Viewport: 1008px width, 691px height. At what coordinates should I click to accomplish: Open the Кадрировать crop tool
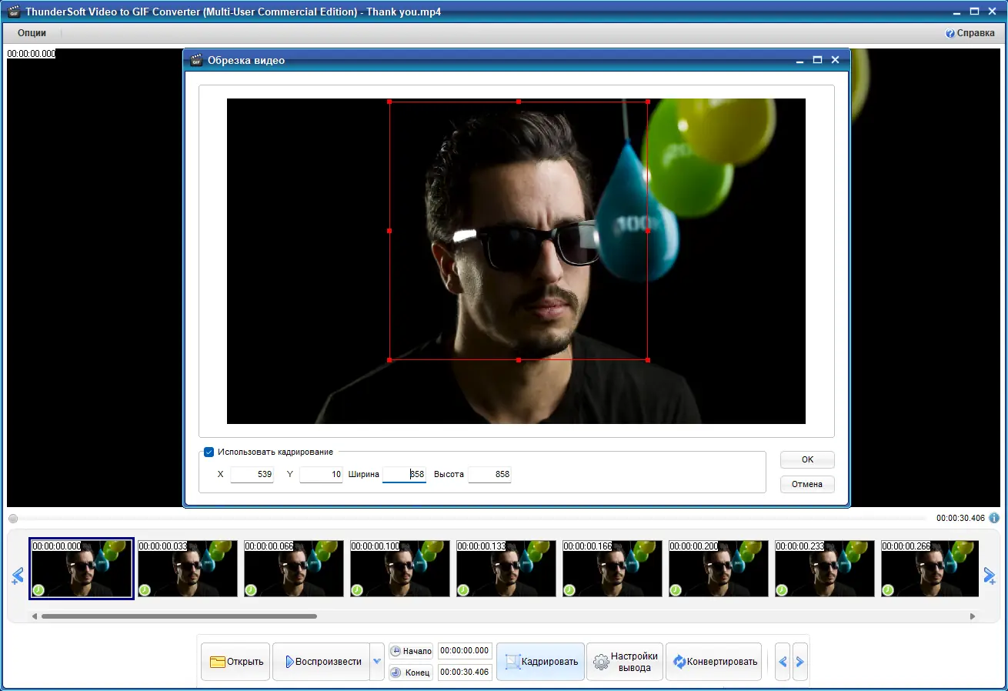coord(540,662)
